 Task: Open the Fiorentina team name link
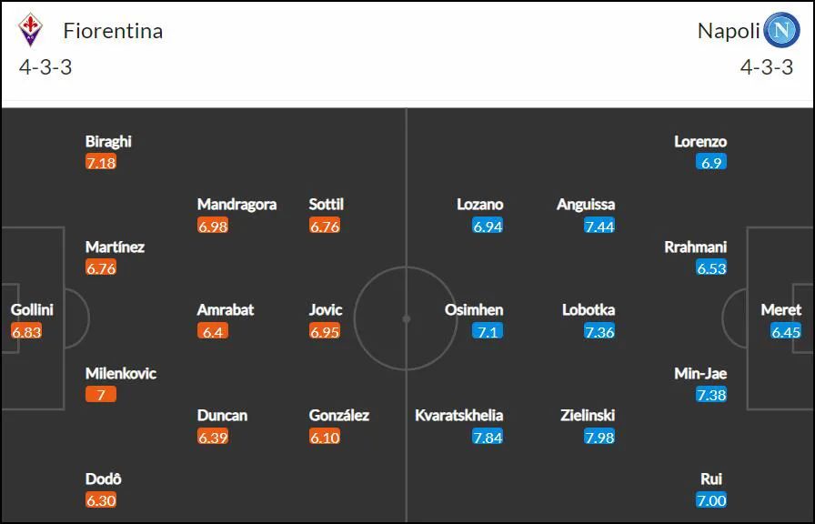coord(113,31)
